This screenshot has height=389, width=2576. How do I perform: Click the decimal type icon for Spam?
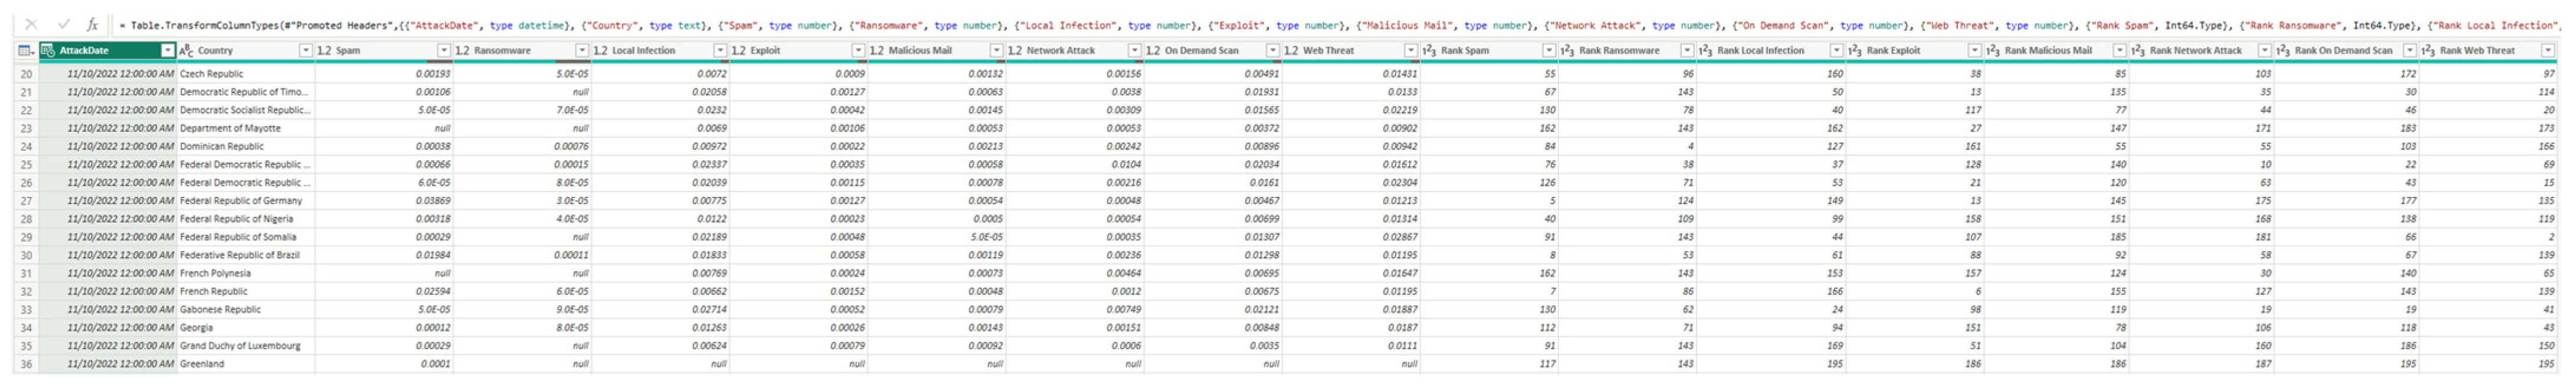pyautogui.click(x=324, y=50)
